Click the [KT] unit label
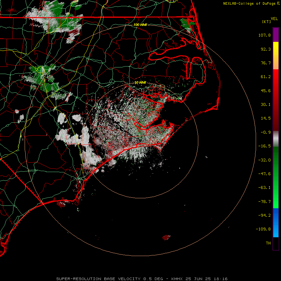281x281 pixels. pyautogui.click(x=267, y=22)
